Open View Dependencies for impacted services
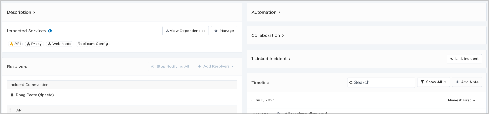The width and height of the screenshot is (489, 114). [185, 31]
